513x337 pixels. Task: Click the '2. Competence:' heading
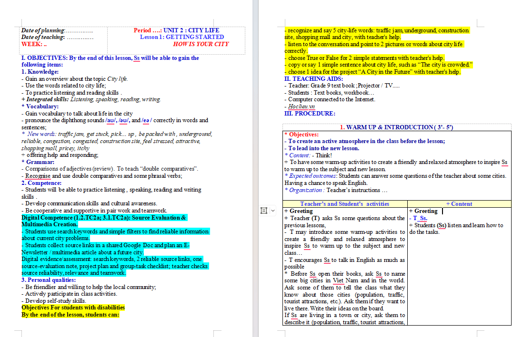(x=41, y=183)
